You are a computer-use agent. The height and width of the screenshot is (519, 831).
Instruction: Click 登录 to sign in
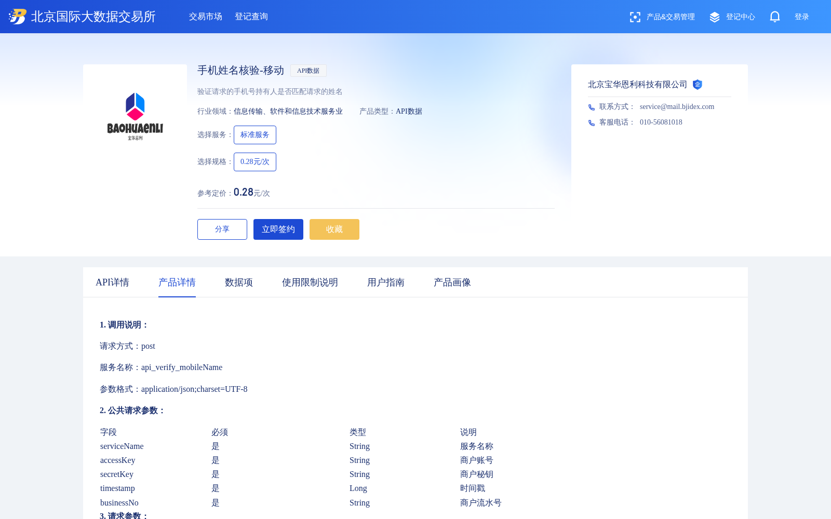[x=802, y=17]
